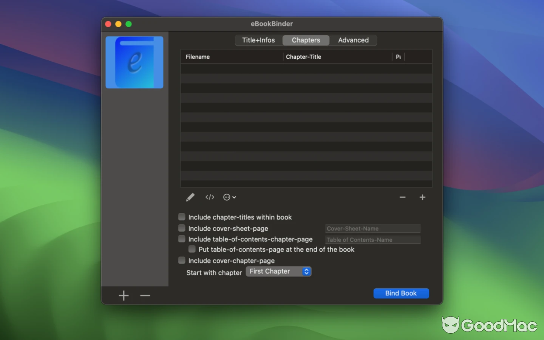Enable Include chapter-titles within book
This screenshot has width=544, height=340.
tap(181, 217)
